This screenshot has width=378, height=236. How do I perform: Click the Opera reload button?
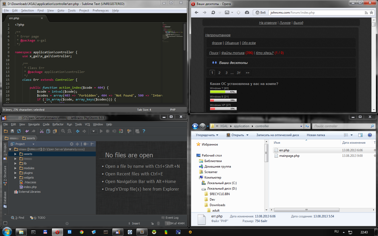click(x=213, y=13)
